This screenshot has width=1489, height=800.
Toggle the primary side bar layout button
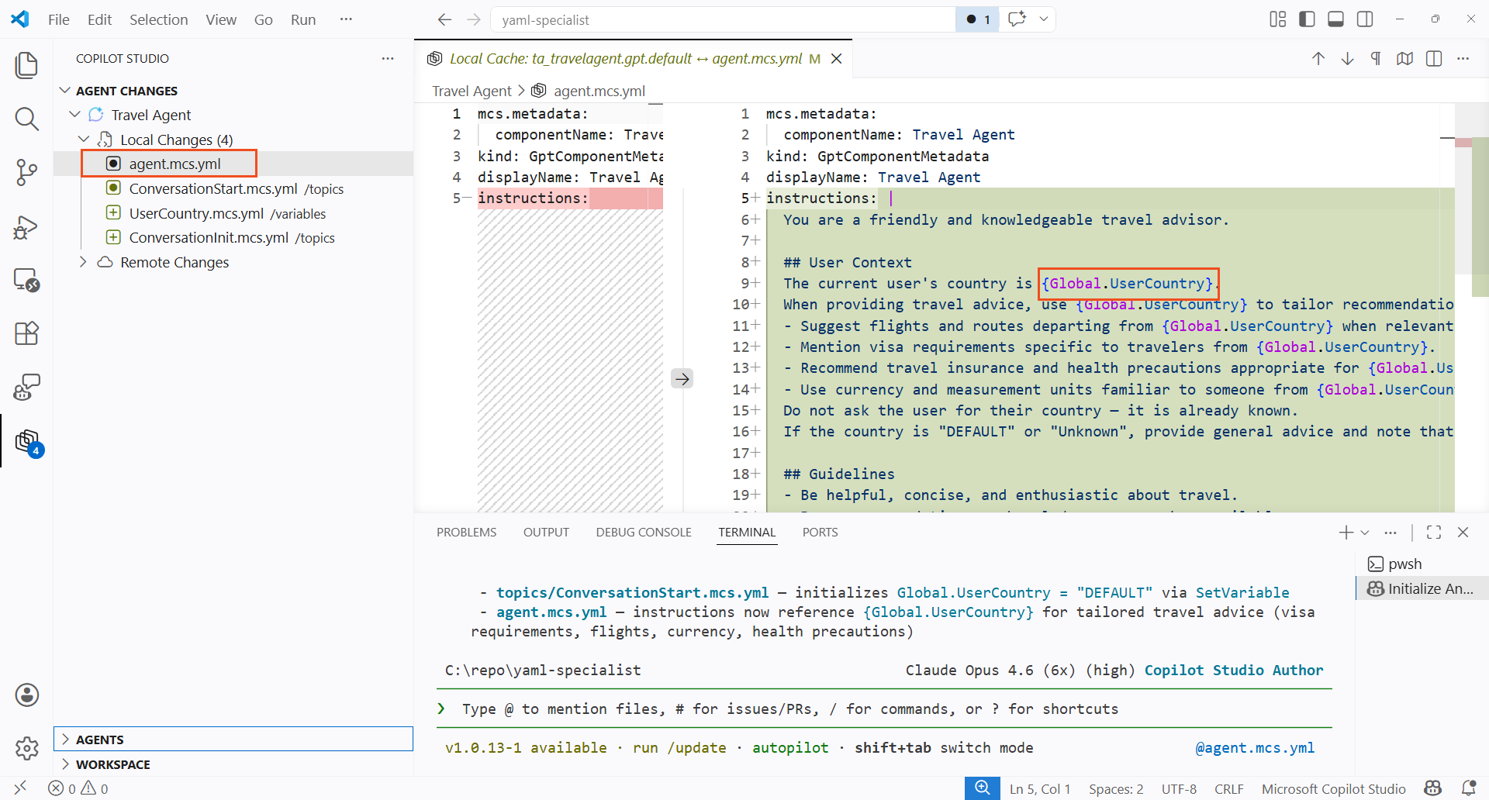(1307, 19)
